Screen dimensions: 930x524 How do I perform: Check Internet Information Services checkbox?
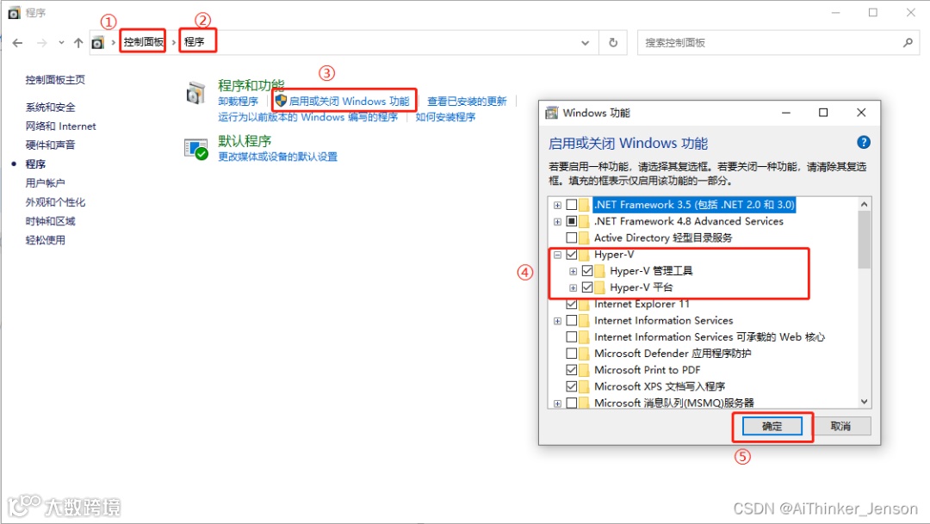tap(572, 321)
